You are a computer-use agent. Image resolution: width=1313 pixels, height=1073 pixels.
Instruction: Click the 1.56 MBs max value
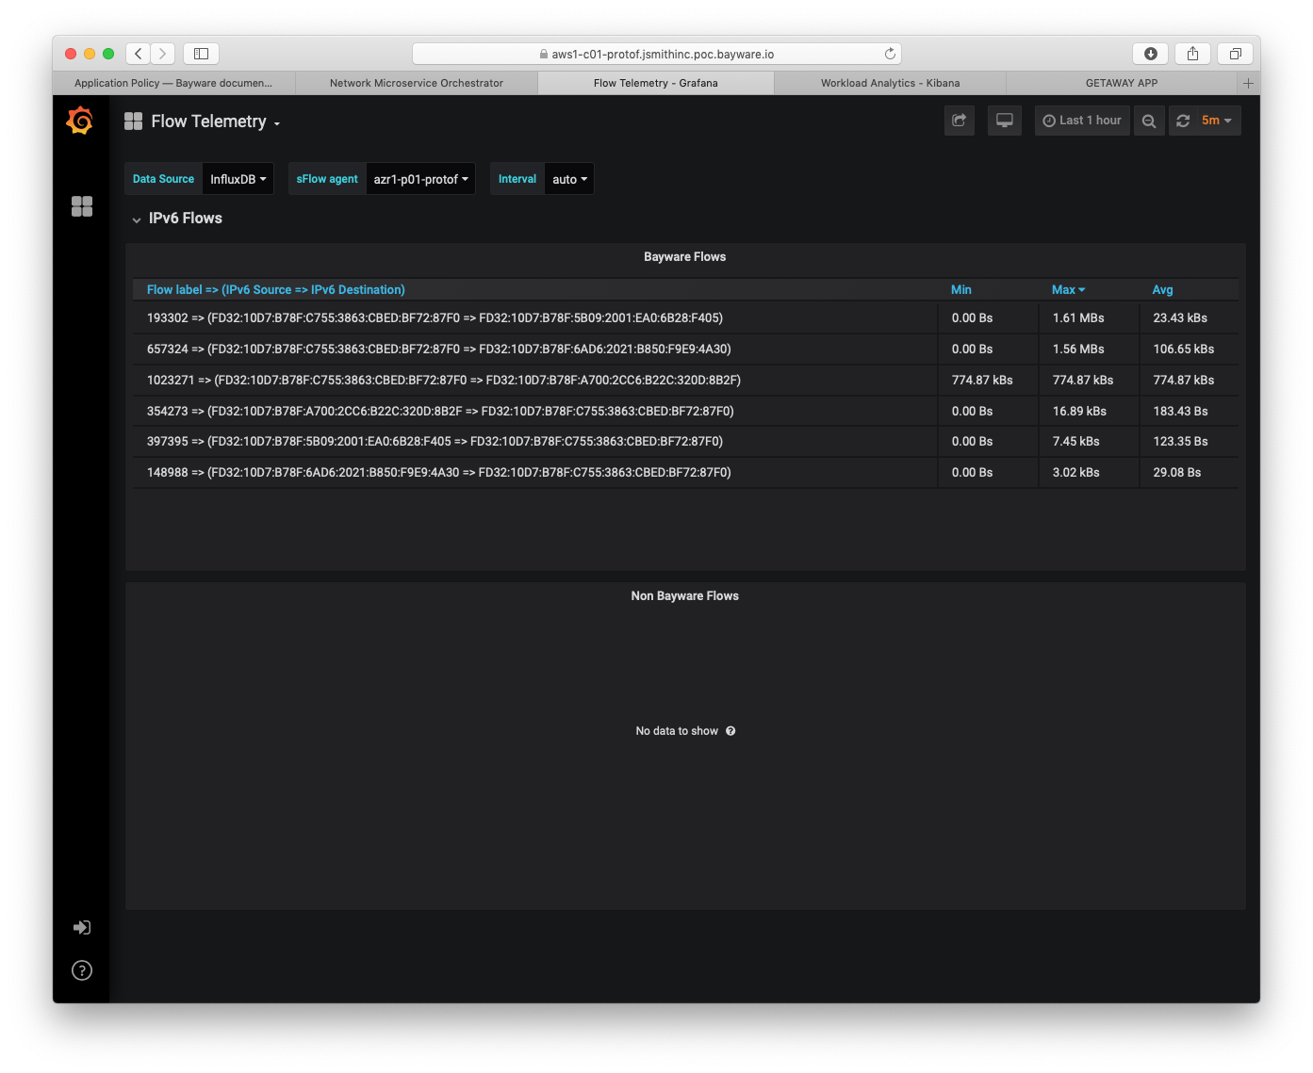pos(1078,350)
